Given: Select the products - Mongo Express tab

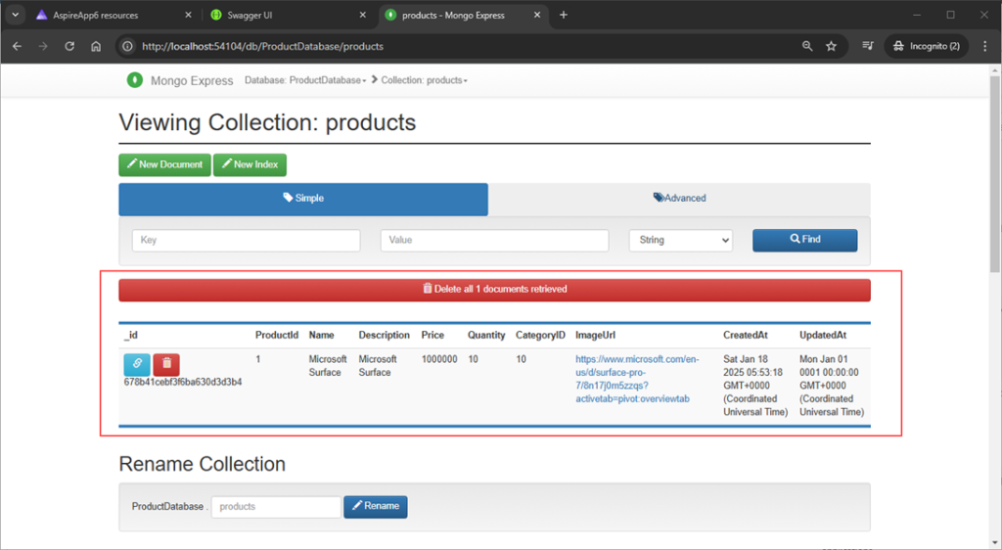Looking at the screenshot, I should point(463,15).
